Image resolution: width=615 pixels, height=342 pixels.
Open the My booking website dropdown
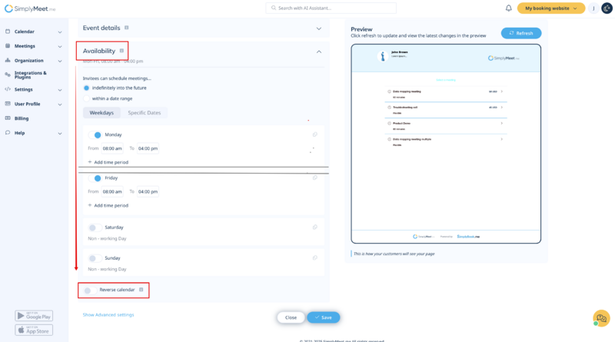point(550,8)
